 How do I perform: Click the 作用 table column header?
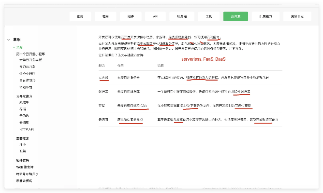(120, 66)
